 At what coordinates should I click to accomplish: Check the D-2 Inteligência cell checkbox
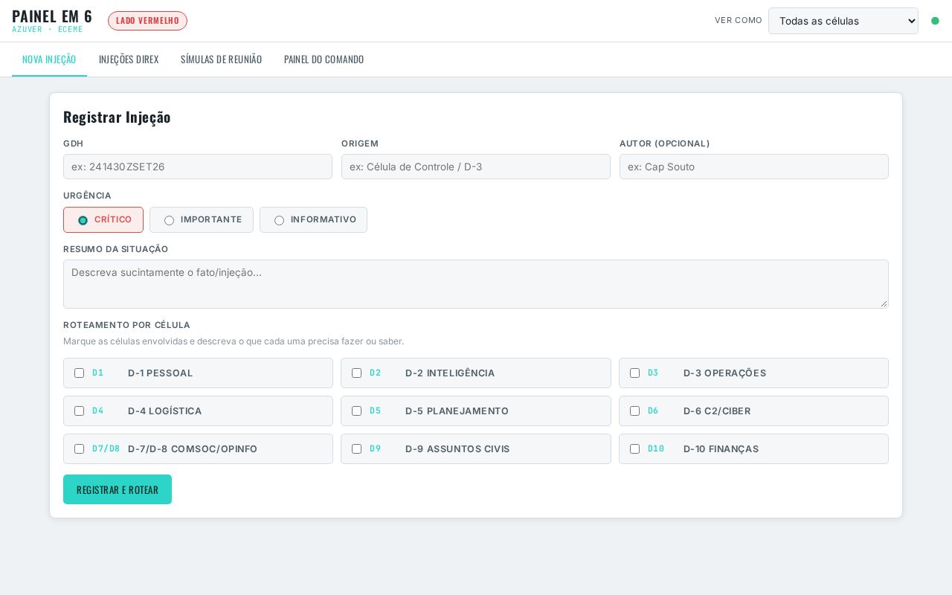[356, 373]
